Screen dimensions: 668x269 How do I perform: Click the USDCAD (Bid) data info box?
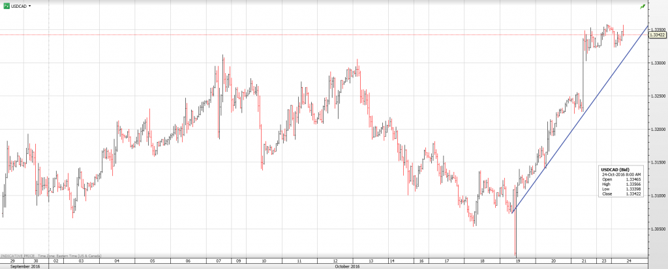click(x=622, y=180)
